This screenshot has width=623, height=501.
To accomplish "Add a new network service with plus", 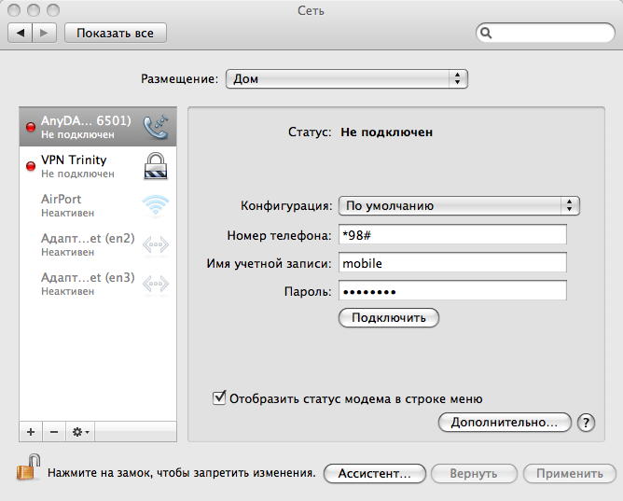I will (31, 432).
